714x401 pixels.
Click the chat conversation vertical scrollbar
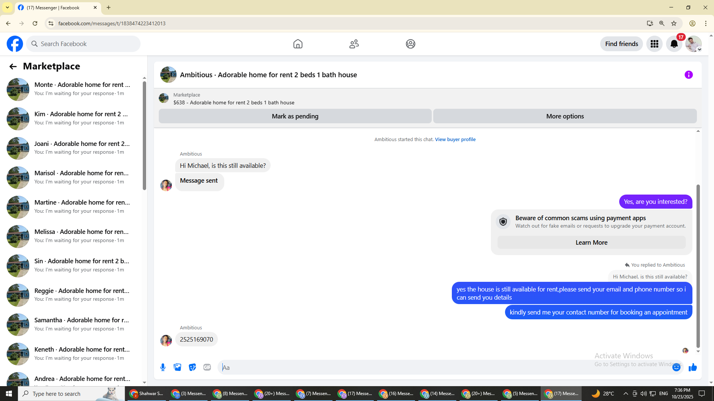click(698, 265)
